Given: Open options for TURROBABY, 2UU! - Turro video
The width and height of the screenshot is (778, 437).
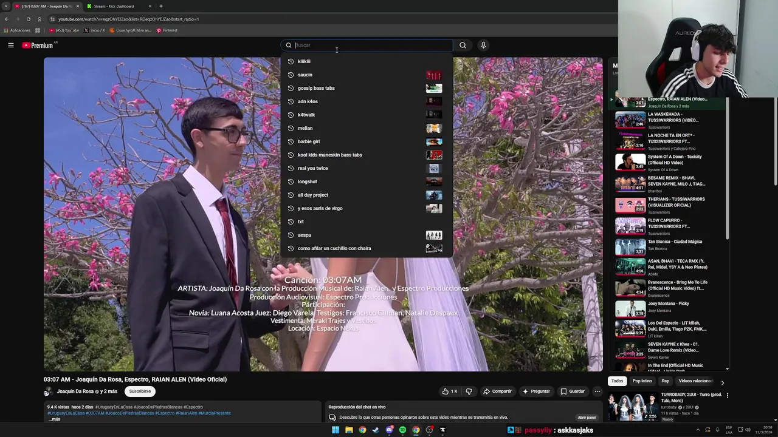Looking at the screenshot, I should click(x=727, y=396).
